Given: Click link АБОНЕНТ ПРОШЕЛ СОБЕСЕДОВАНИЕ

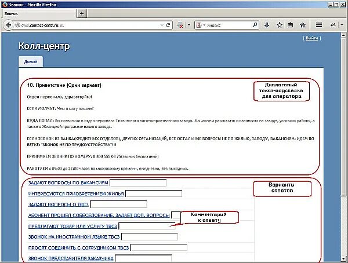Looking at the screenshot, I should coord(99,215).
